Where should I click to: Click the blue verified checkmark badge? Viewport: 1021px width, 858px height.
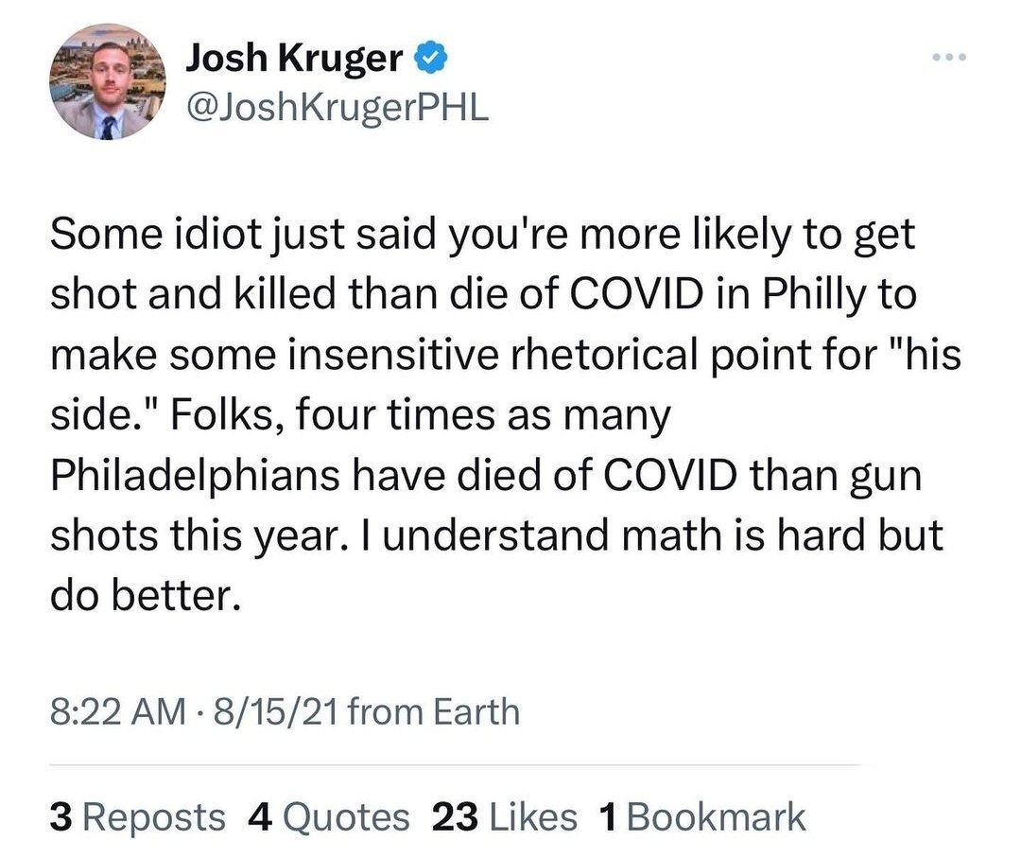point(426,61)
